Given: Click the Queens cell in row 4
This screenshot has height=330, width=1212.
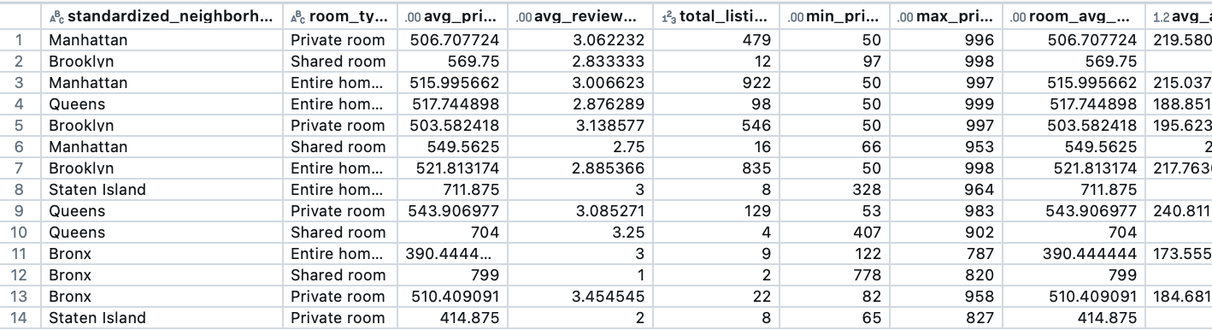Looking at the screenshot, I should (162, 104).
